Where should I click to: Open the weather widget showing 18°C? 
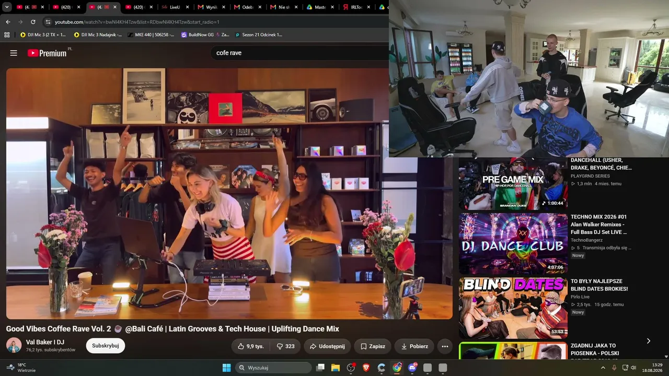[x=21, y=368]
